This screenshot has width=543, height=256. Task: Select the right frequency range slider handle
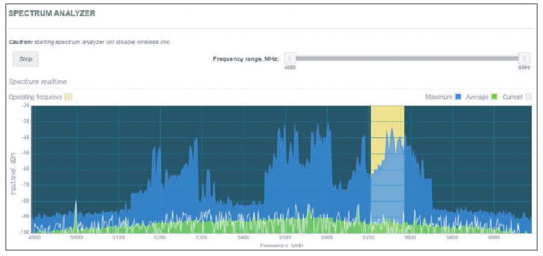[524, 59]
